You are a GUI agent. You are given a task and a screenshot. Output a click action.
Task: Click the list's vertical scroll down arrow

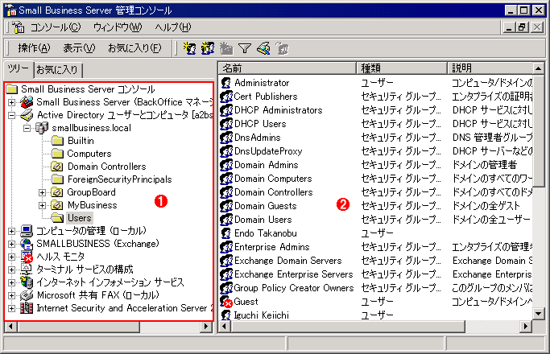coord(539,313)
